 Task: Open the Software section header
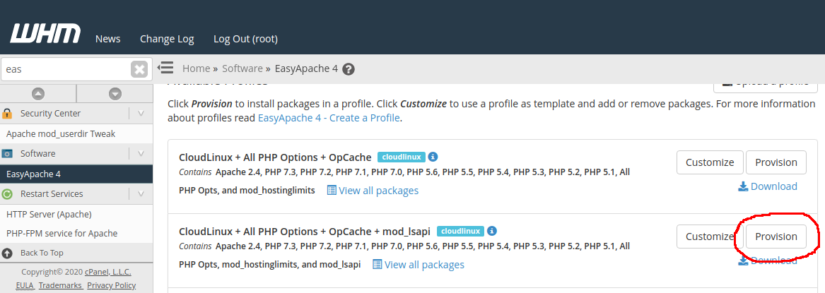(38, 154)
